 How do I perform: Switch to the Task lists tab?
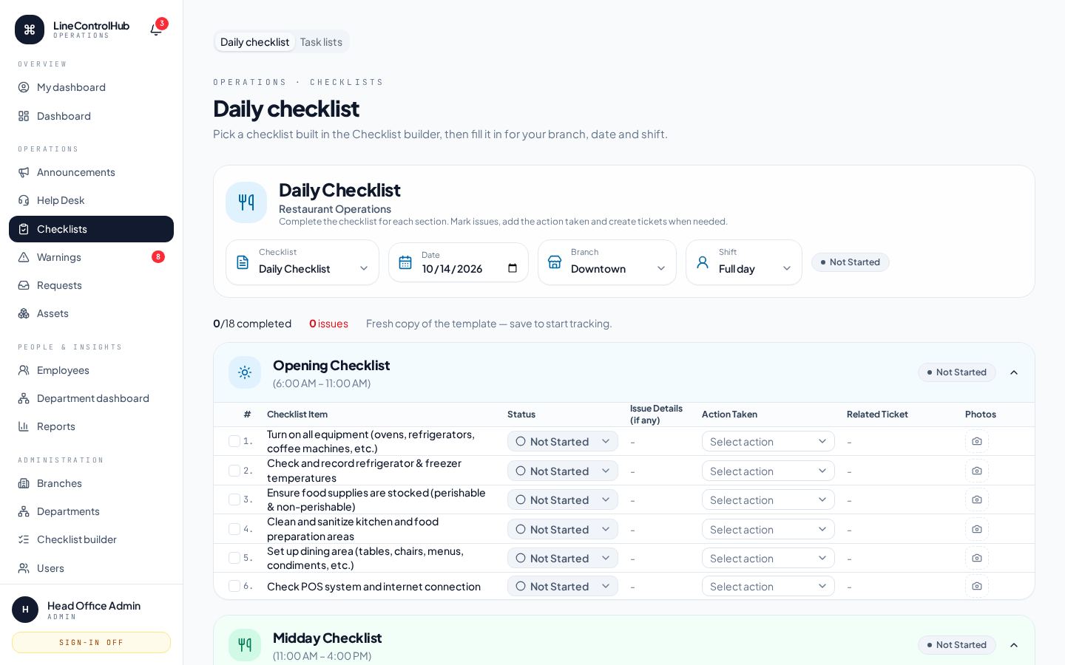pos(321,42)
